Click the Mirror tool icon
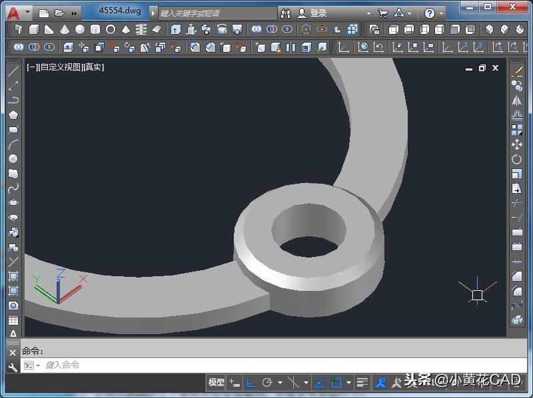 517,100
